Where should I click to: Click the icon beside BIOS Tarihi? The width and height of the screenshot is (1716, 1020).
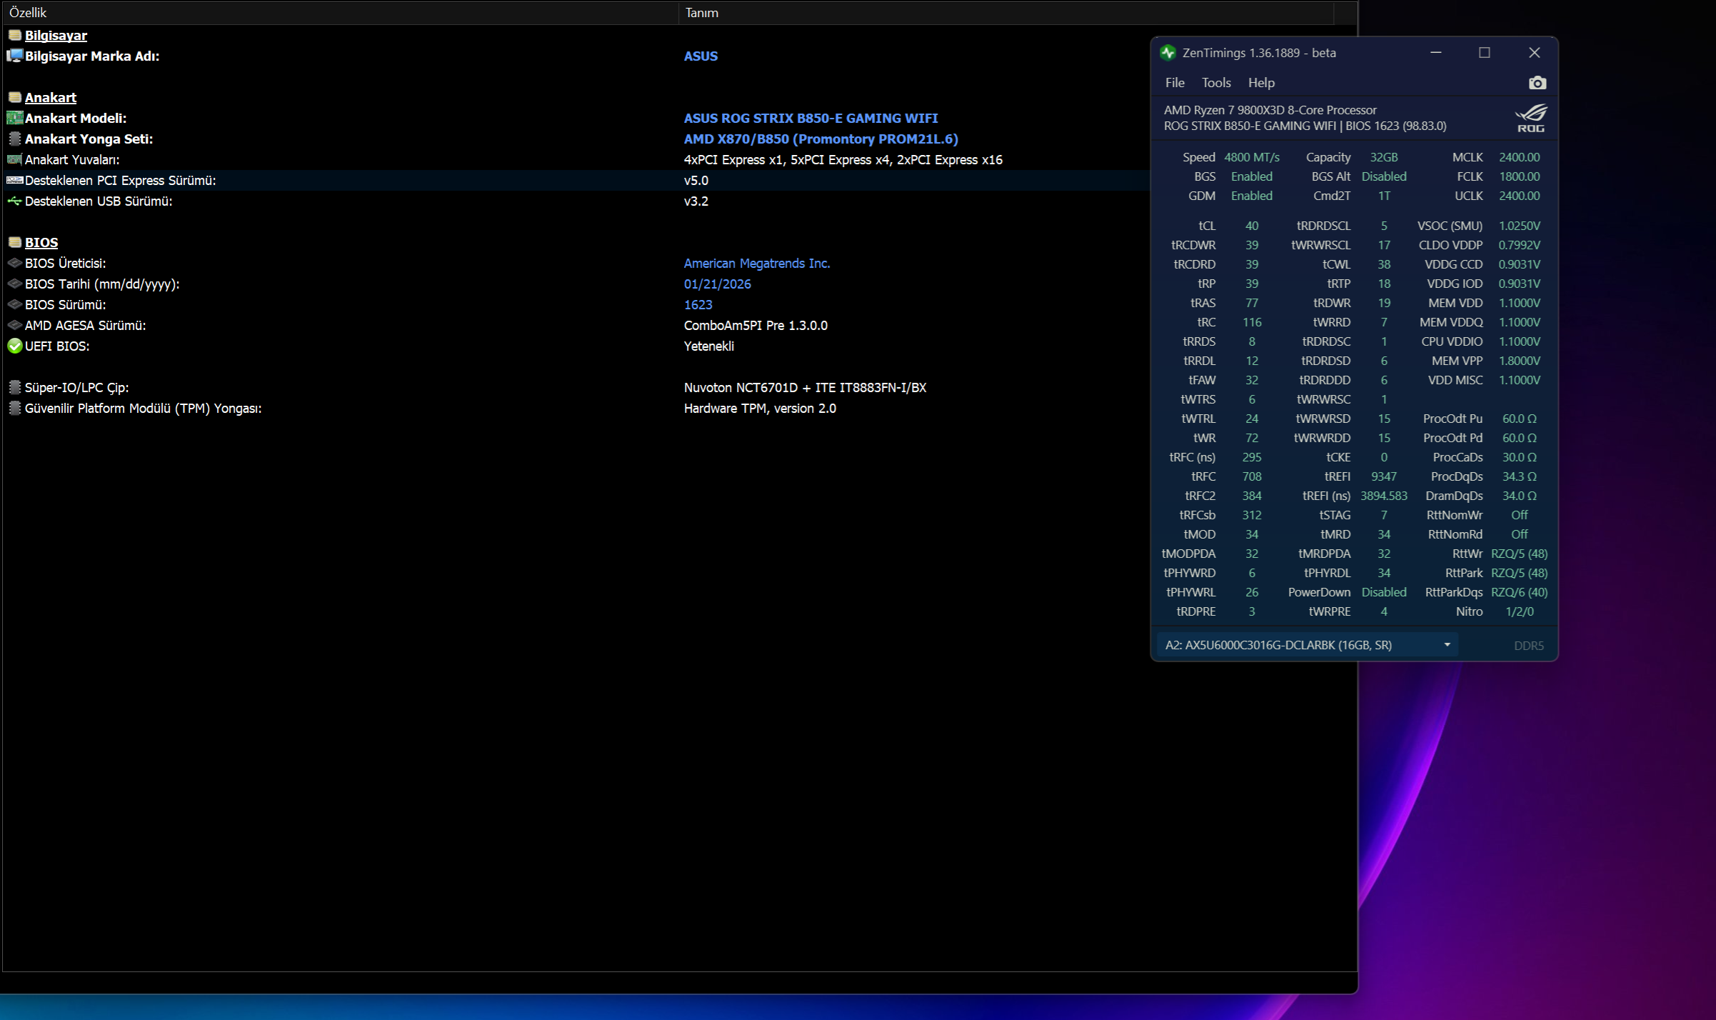pos(14,284)
